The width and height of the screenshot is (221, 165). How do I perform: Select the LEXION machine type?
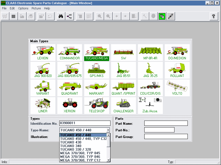pos(43,52)
